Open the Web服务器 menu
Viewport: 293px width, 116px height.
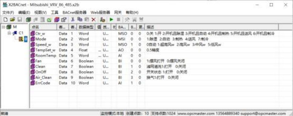click(x=100, y=12)
